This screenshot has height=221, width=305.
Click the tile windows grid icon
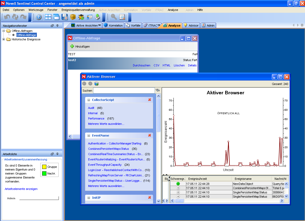click(48, 17)
